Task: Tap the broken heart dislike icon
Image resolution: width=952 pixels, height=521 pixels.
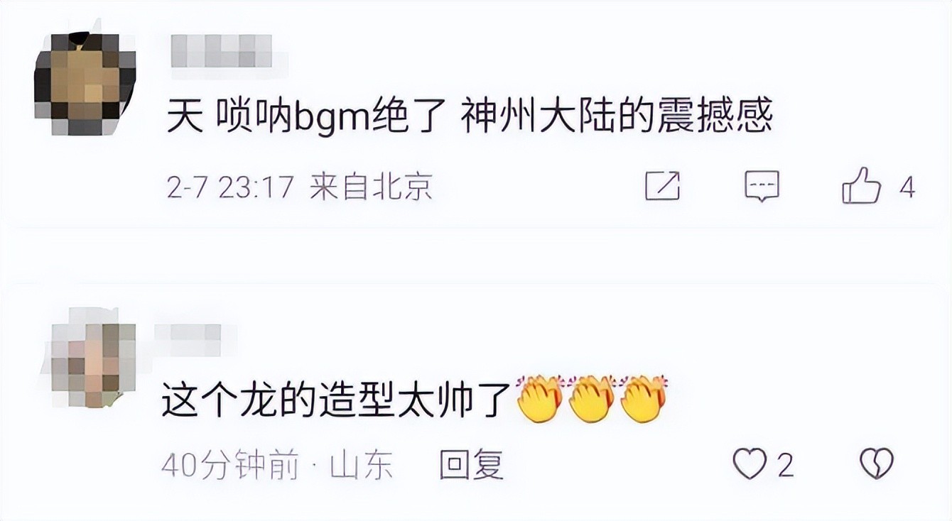Action: click(876, 465)
